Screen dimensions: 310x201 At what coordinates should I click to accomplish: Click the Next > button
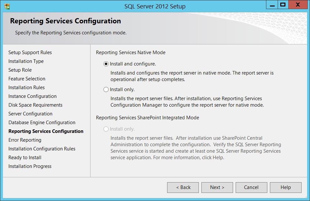pos(217,187)
